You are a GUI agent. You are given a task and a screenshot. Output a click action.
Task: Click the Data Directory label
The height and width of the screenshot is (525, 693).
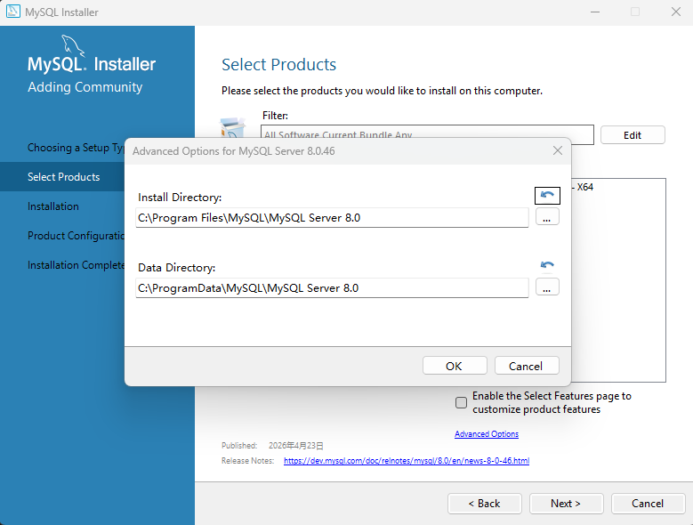[x=177, y=268]
